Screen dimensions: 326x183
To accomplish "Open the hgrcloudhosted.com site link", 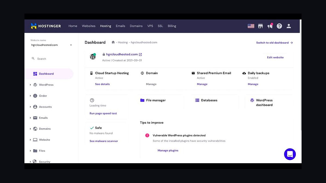I will pos(122,54).
